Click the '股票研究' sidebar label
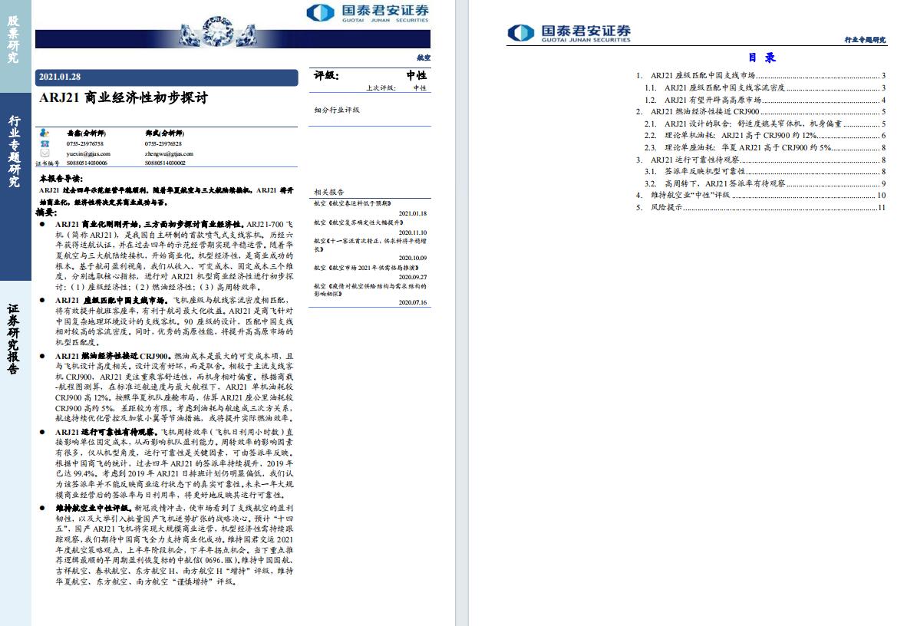This screenshot has height=626, width=917. coord(13,38)
